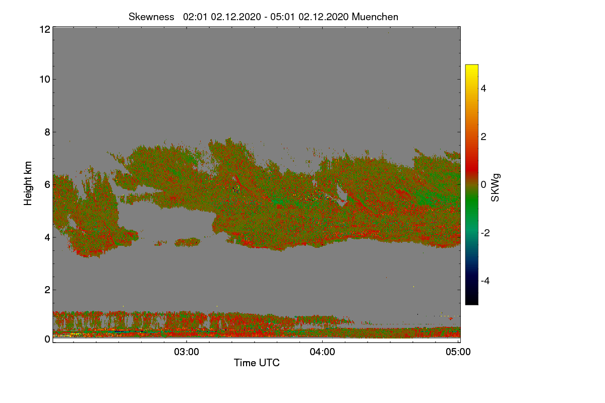Select the Height km axis label
The width and height of the screenshot is (605, 403).
tap(28, 183)
